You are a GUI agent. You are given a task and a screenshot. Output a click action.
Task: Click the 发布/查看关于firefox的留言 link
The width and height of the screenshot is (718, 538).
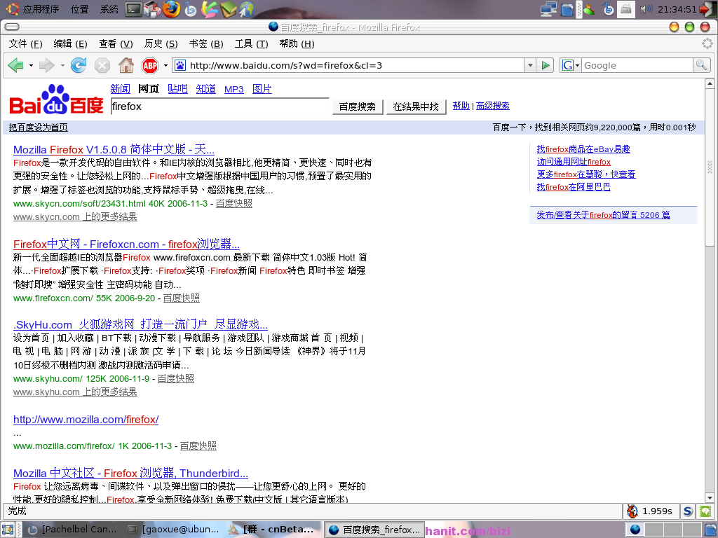point(604,215)
